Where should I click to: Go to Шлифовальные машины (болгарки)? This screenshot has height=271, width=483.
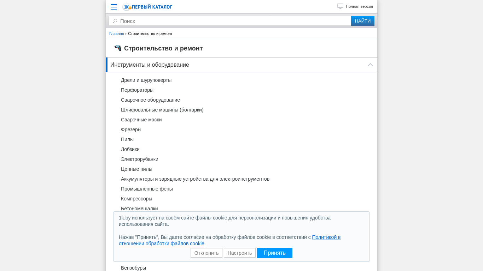(x=162, y=110)
